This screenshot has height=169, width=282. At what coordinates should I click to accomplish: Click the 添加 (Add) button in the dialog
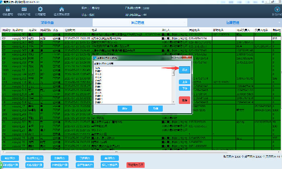[x=184, y=70]
